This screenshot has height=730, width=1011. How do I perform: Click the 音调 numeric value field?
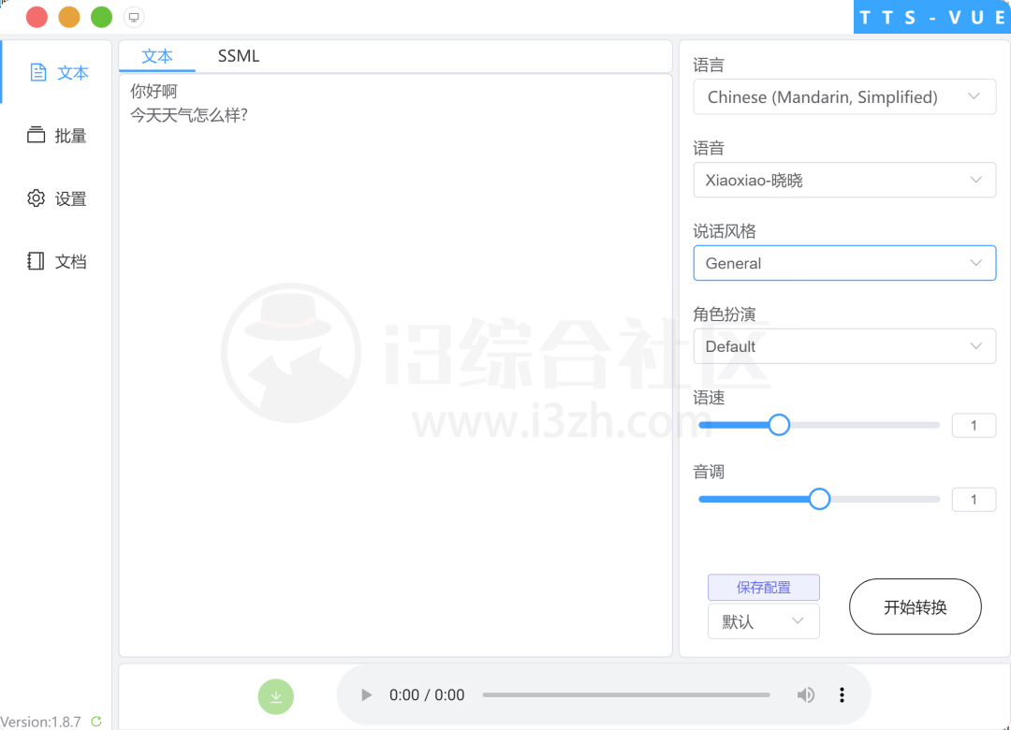[974, 500]
